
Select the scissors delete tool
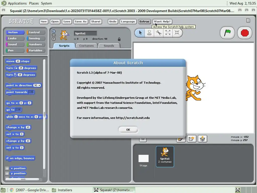pos(159,33)
